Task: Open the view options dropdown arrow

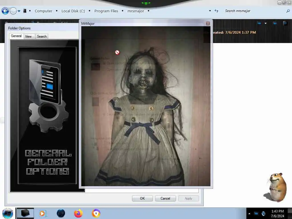Action: point(265,23)
